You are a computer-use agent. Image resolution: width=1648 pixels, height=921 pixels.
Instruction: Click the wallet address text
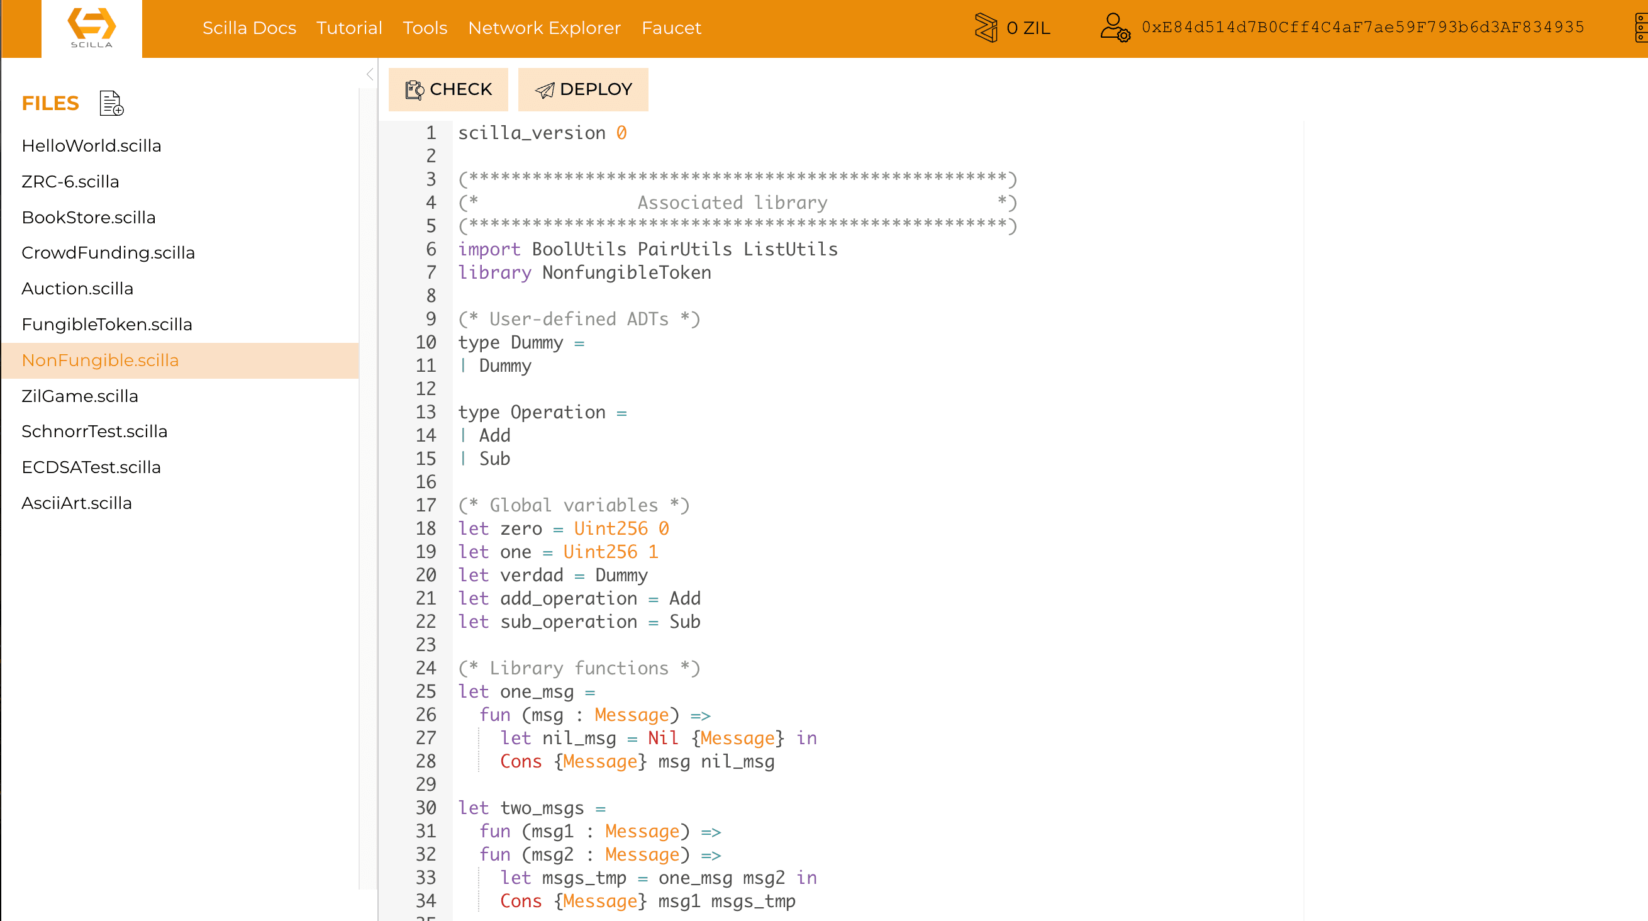pos(1362,28)
